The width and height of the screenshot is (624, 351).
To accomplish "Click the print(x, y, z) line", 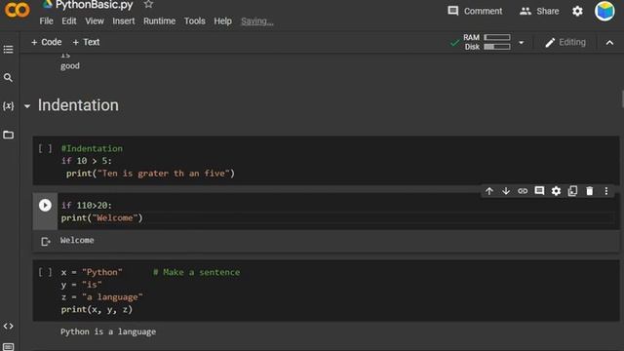I will [x=97, y=310].
